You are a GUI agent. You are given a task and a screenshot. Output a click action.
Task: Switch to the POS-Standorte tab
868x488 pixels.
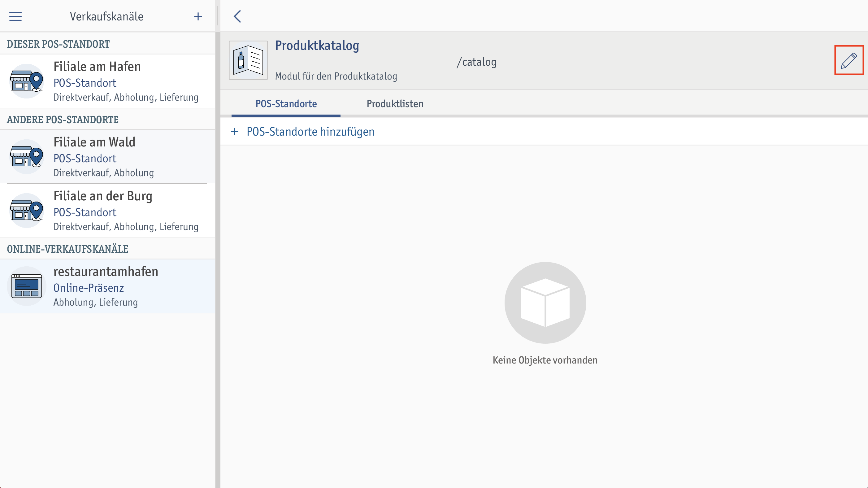(286, 103)
